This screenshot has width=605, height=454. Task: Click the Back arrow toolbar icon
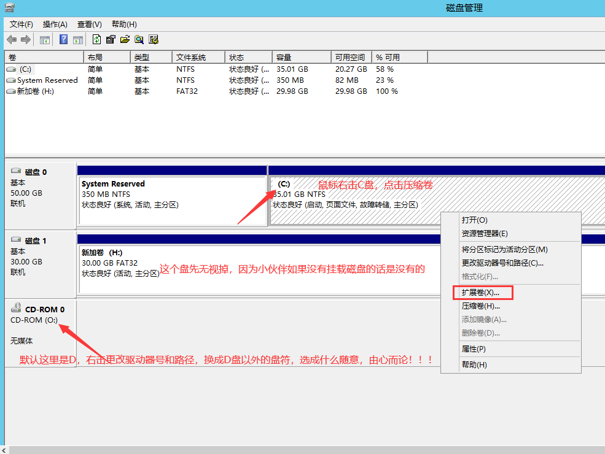coord(12,40)
